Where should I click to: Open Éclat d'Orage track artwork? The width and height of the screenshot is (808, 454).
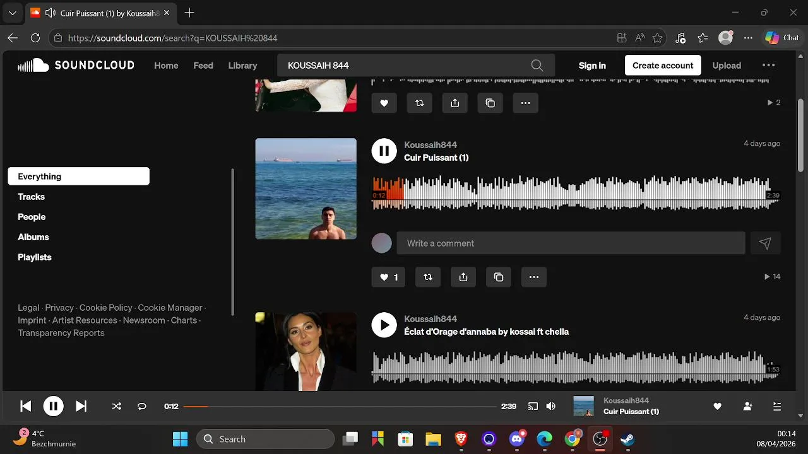click(306, 351)
